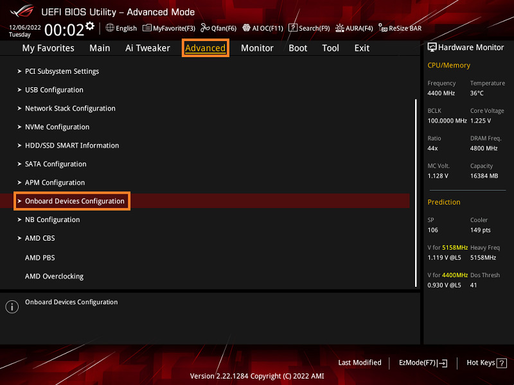Open the Tool tab

pos(330,48)
